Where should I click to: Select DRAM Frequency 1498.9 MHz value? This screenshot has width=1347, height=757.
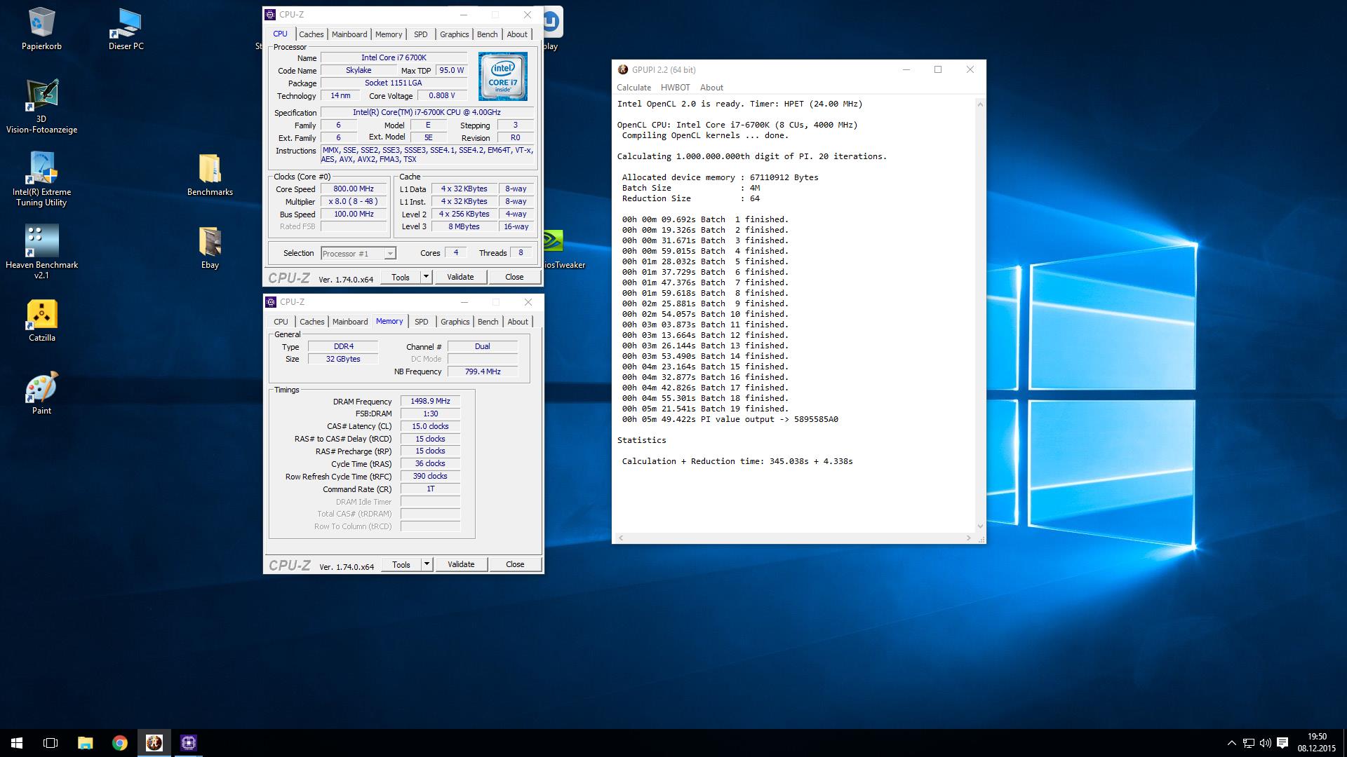430,402
